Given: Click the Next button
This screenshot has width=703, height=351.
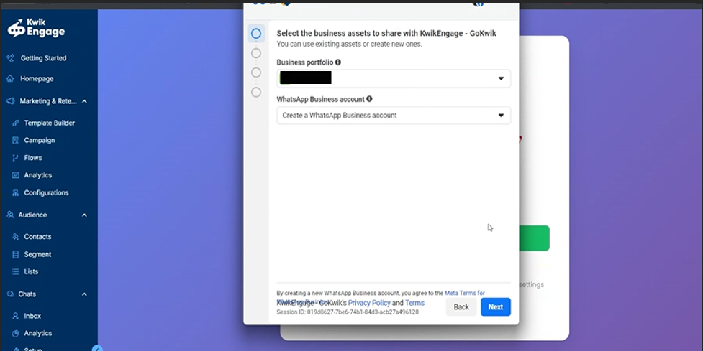Looking at the screenshot, I should click(496, 307).
